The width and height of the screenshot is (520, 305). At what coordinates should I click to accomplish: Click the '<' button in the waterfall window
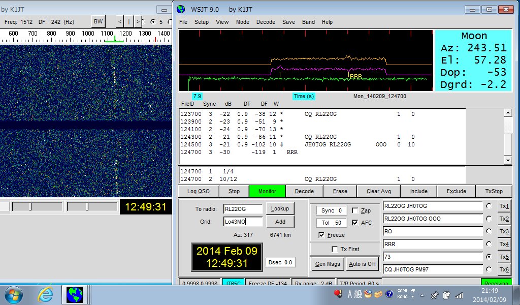click(120, 22)
